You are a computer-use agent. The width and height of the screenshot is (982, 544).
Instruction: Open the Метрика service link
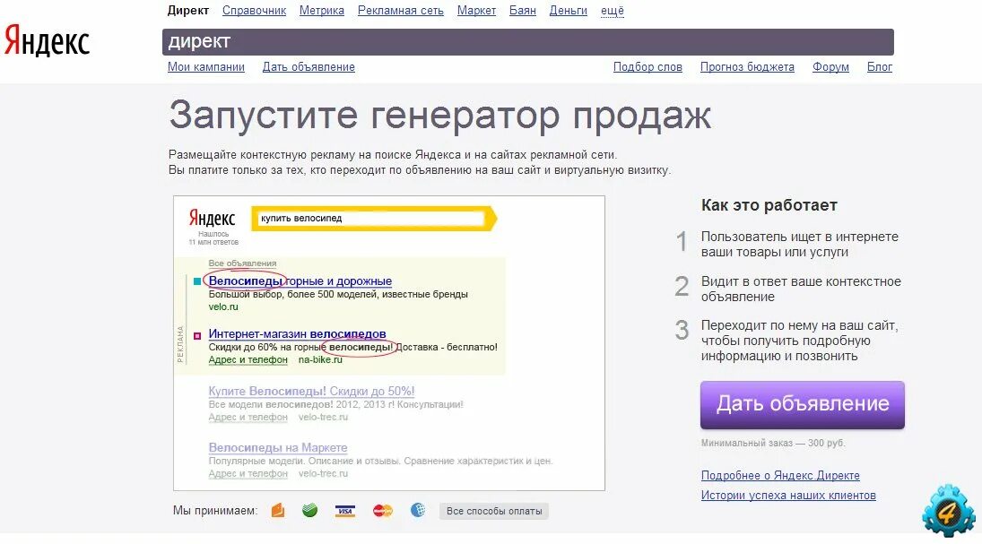(x=322, y=11)
